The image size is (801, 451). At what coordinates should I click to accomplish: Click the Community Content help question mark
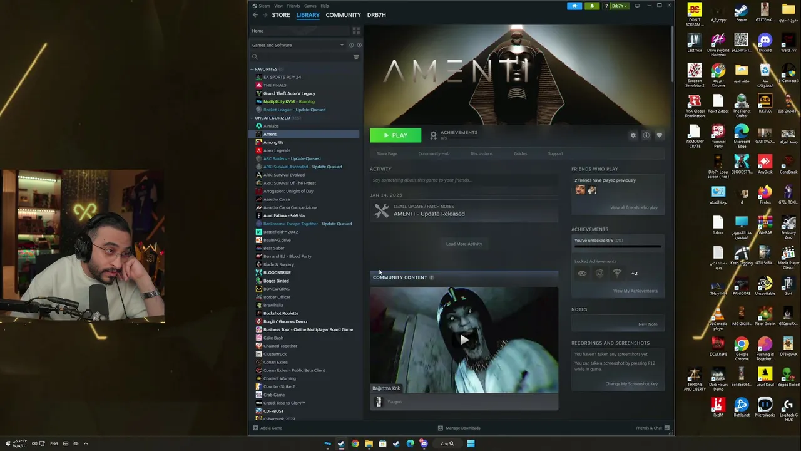[x=432, y=277]
